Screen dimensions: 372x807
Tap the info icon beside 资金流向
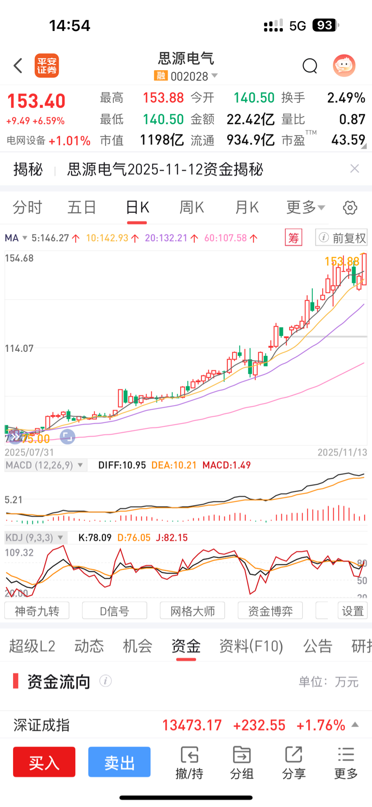tap(106, 681)
